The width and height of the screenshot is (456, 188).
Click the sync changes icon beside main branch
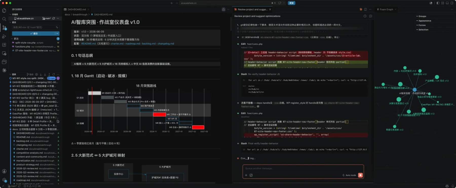click(54, 18)
